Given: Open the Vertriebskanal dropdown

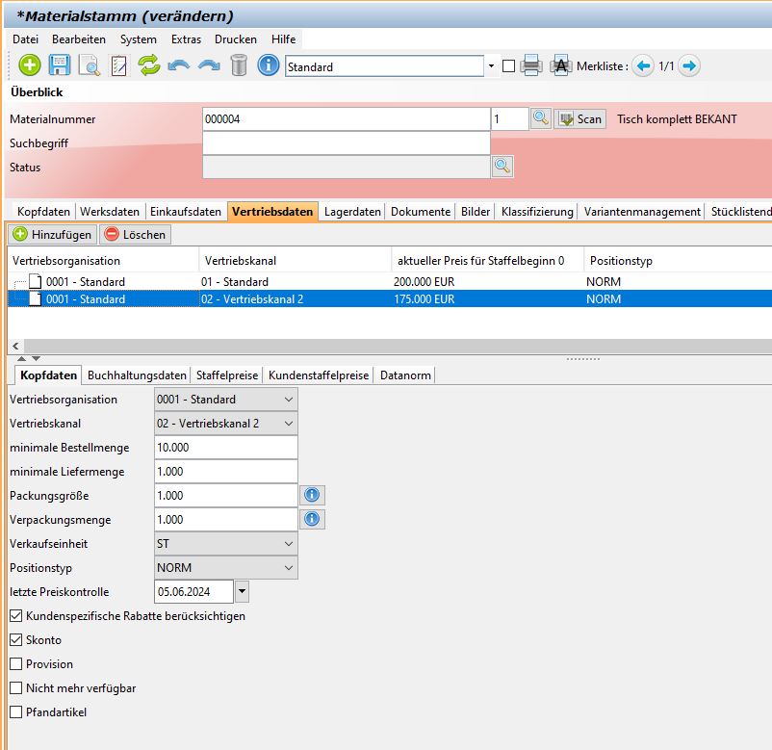Looking at the screenshot, I should tap(288, 424).
